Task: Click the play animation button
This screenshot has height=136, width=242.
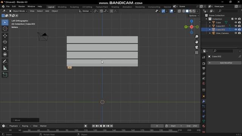Action: pyautogui.click(x=104, y=126)
